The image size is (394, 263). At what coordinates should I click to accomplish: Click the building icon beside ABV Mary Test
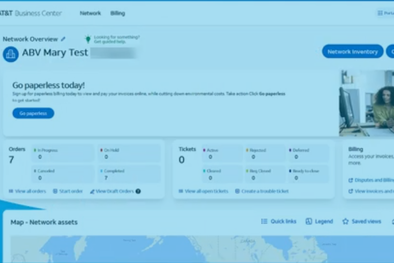click(x=11, y=54)
